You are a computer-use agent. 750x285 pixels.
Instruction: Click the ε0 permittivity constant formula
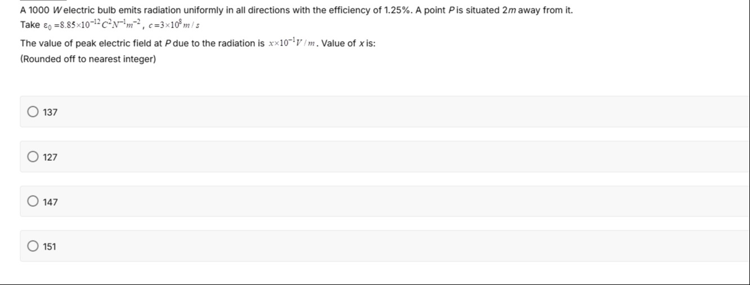point(92,25)
